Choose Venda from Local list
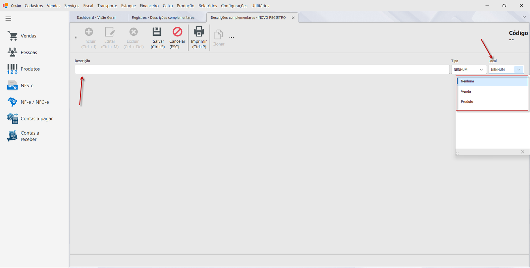 click(x=492, y=91)
